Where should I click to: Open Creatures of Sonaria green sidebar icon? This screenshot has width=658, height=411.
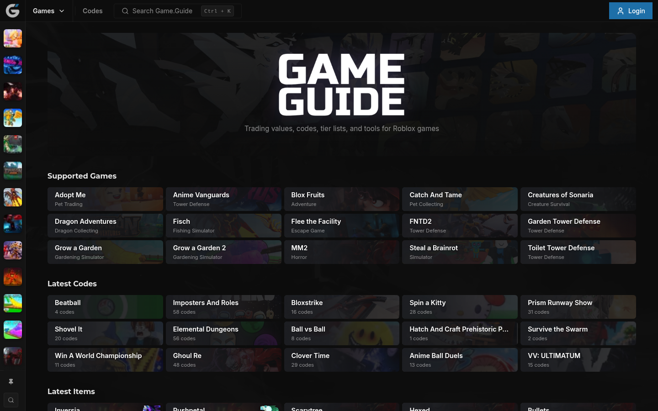[13, 144]
